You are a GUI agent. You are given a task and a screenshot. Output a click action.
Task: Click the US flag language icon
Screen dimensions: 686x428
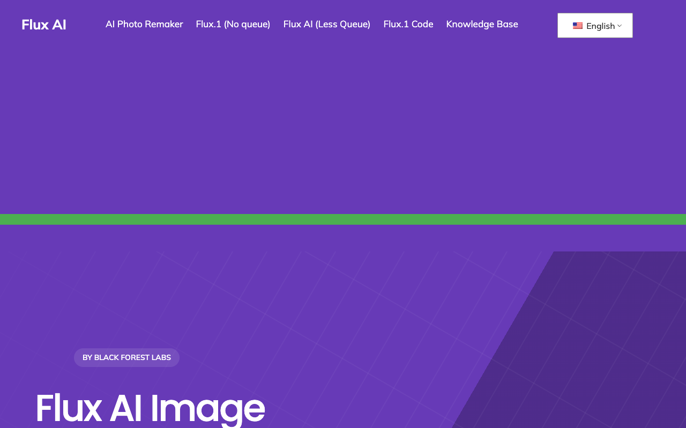(578, 26)
